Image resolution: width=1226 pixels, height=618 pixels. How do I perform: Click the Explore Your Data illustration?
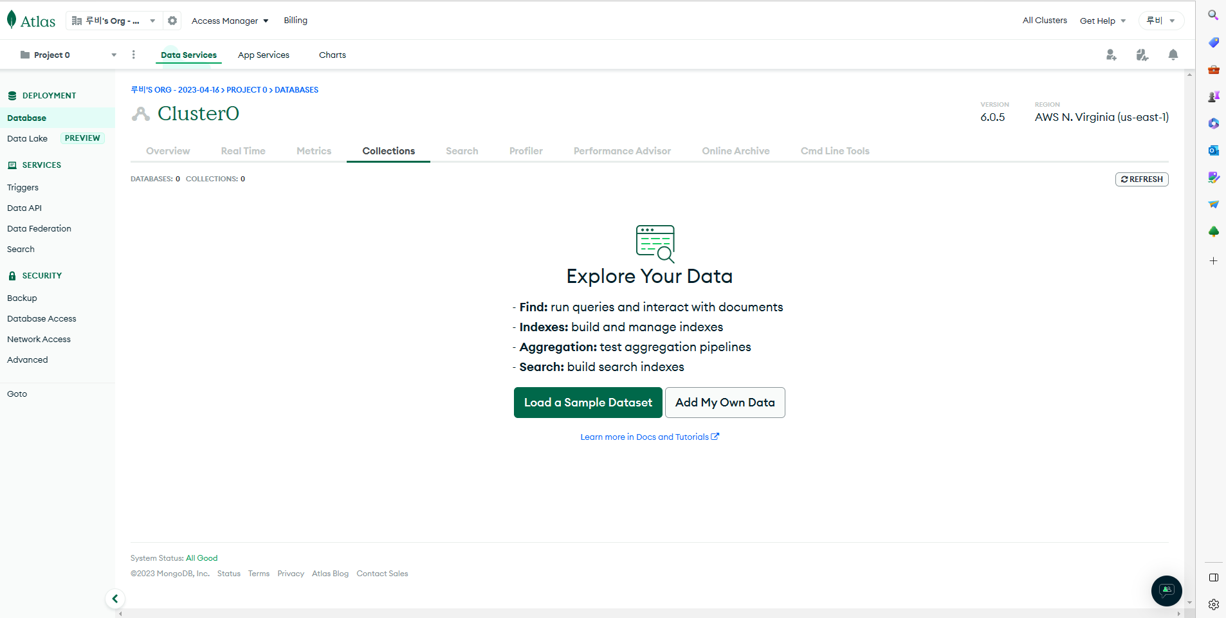tap(655, 244)
